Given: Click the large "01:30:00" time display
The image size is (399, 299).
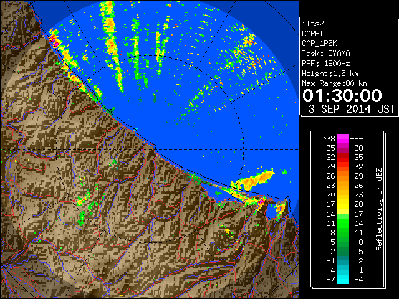Looking at the screenshot, I should click(342, 95).
